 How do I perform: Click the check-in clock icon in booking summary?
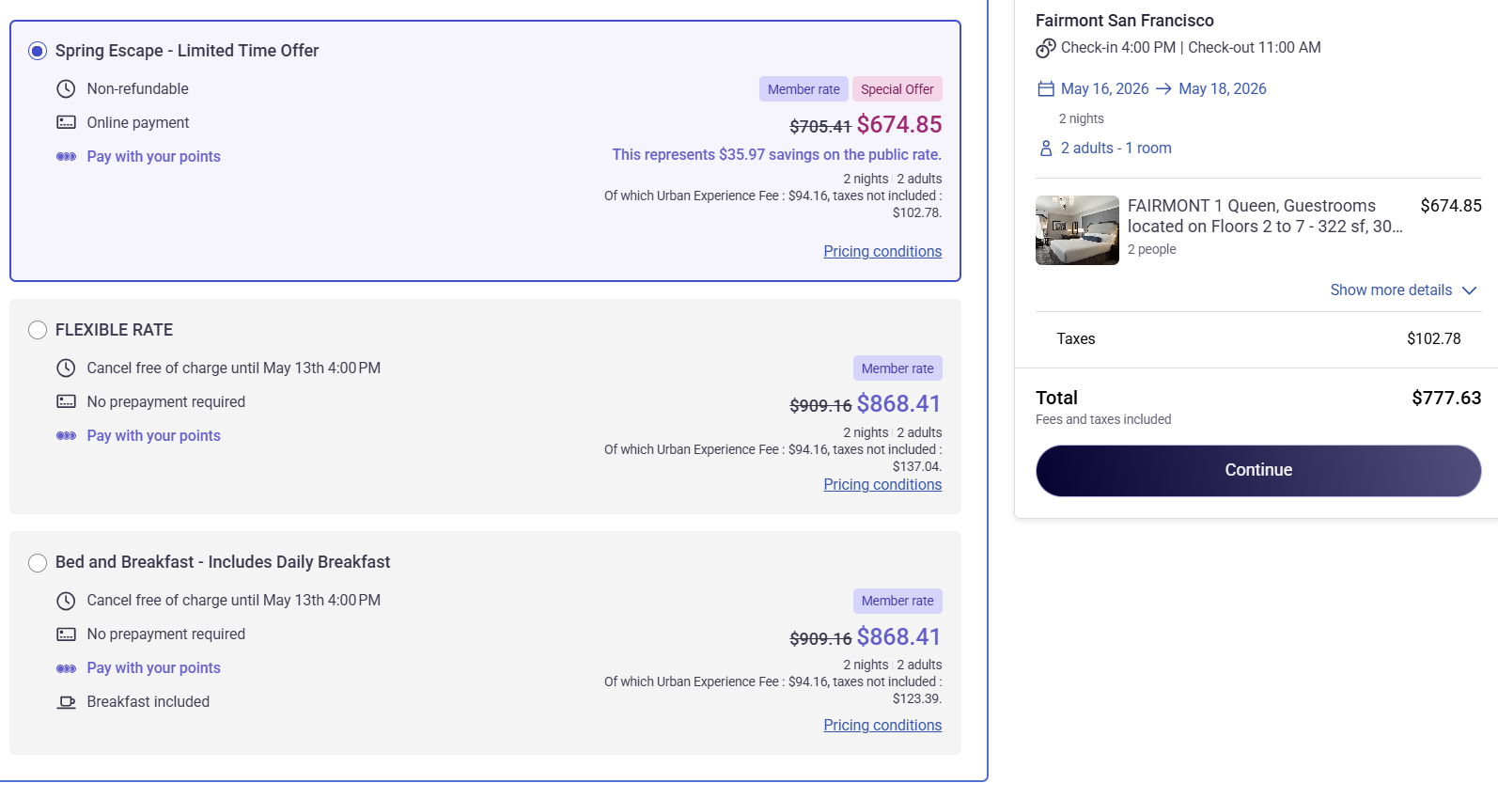[x=1046, y=48]
